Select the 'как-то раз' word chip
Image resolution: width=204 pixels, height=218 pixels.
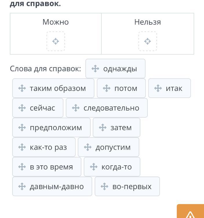(x=44, y=147)
